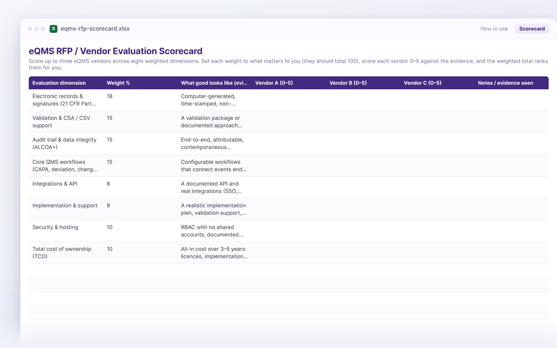Click Vendor C score cell for Security & hosting
The height and width of the screenshot is (348, 557).
coord(437,231)
